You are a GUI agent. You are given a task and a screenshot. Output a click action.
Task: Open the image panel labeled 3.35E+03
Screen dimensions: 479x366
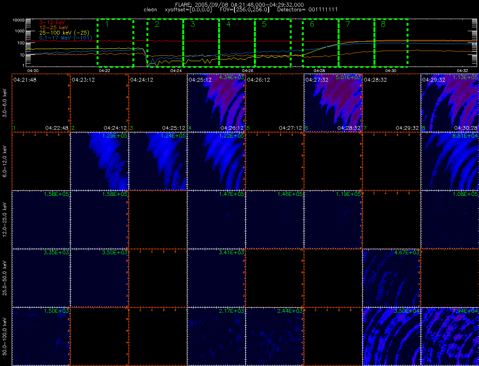[41, 278]
